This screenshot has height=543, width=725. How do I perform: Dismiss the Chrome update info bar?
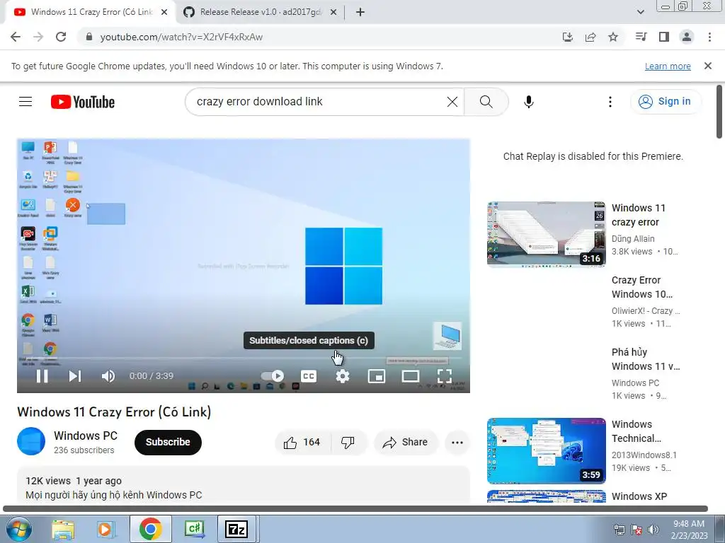708,66
